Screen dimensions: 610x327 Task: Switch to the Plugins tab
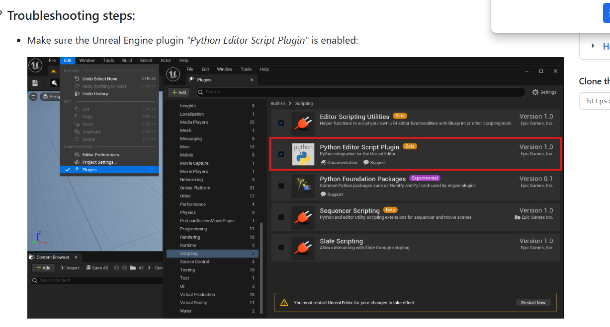222,79
